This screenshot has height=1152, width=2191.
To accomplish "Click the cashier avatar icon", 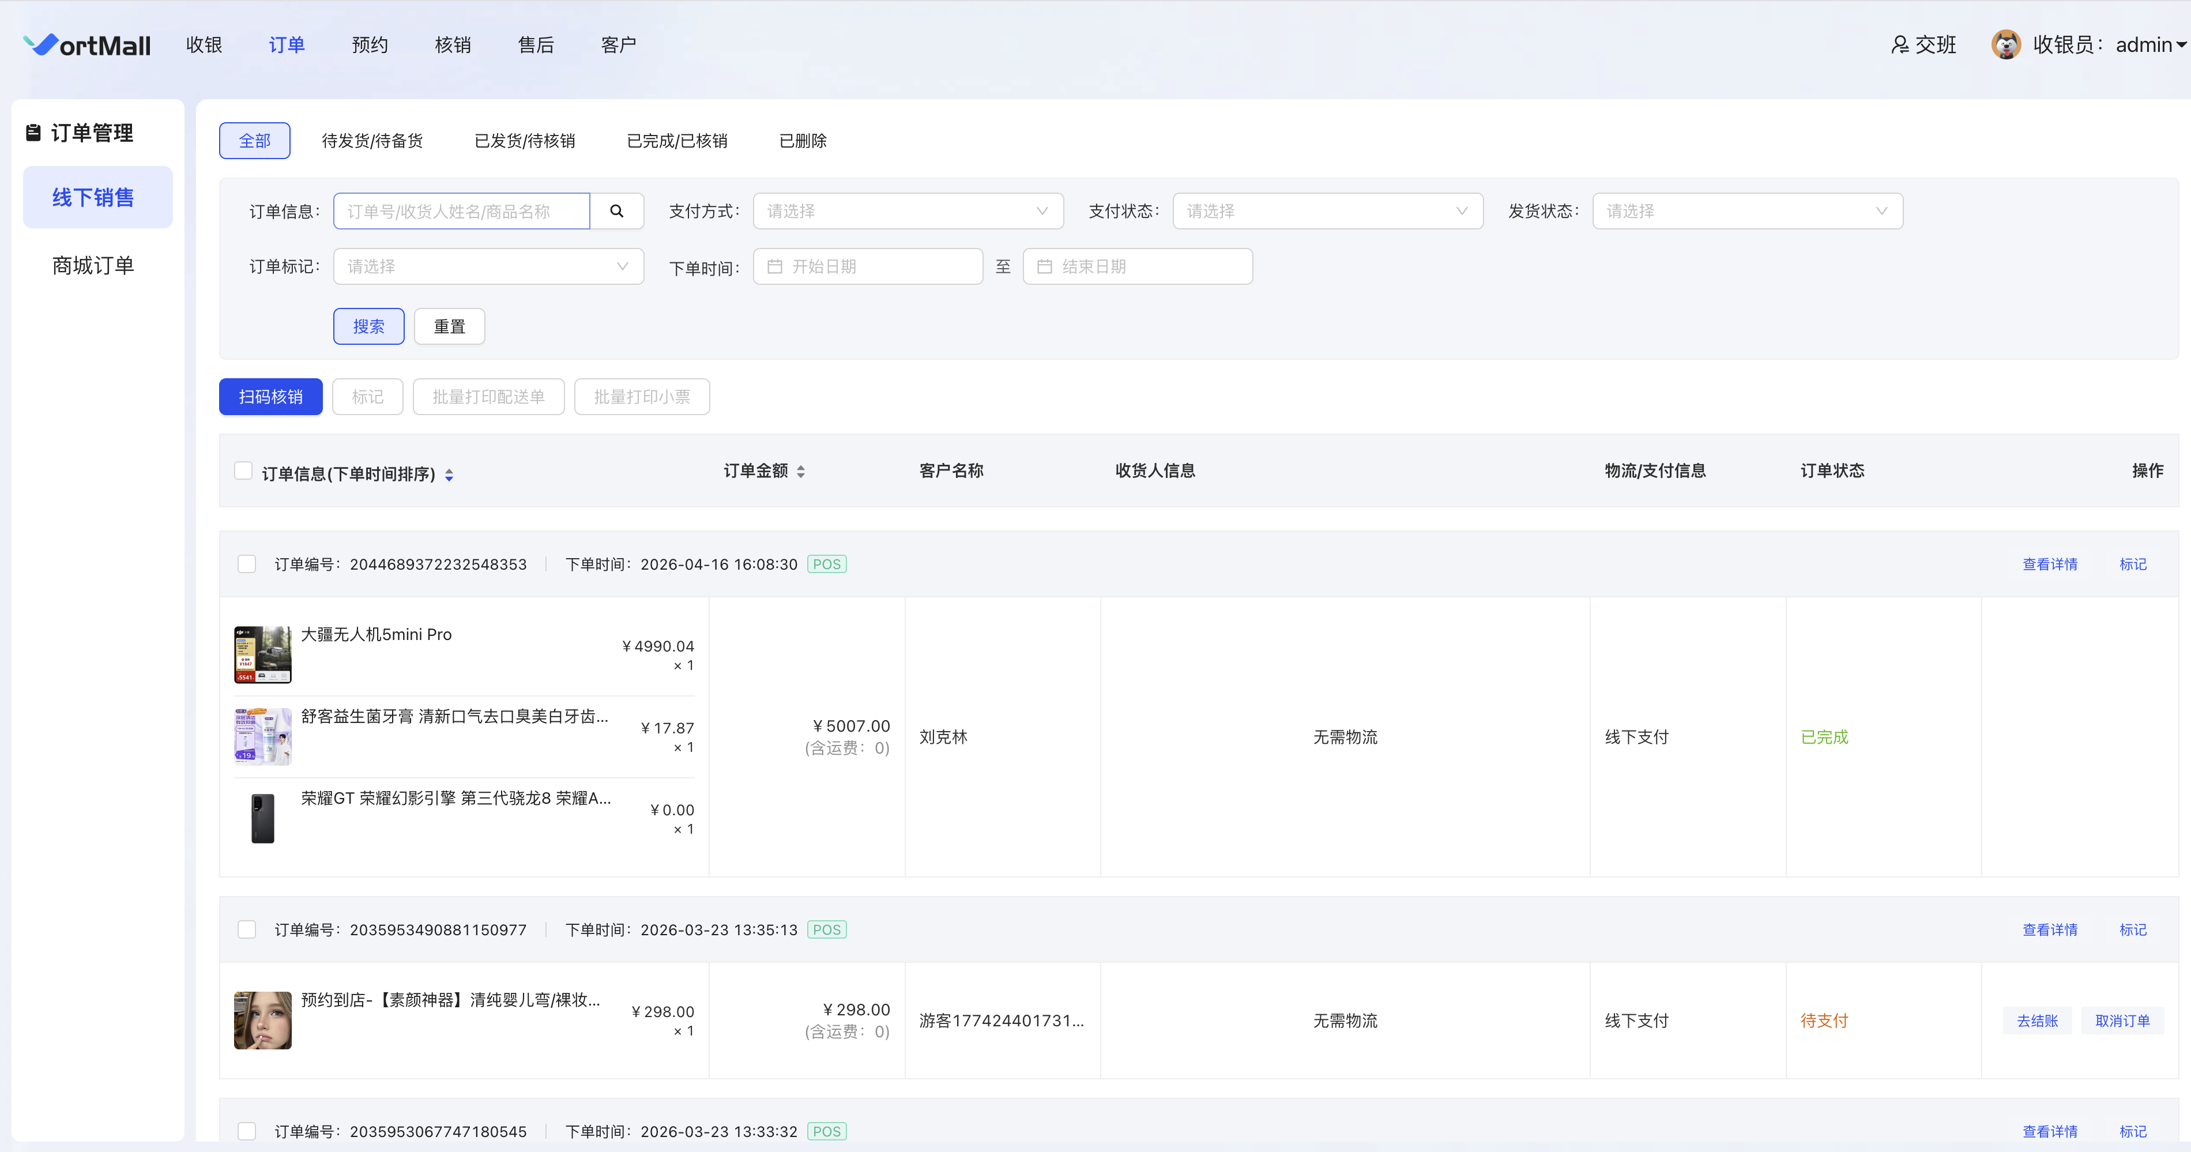I will (2005, 45).
